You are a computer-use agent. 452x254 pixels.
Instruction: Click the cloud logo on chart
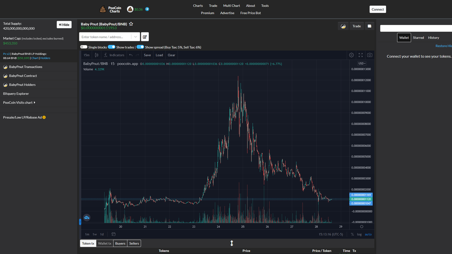point(87,217)
